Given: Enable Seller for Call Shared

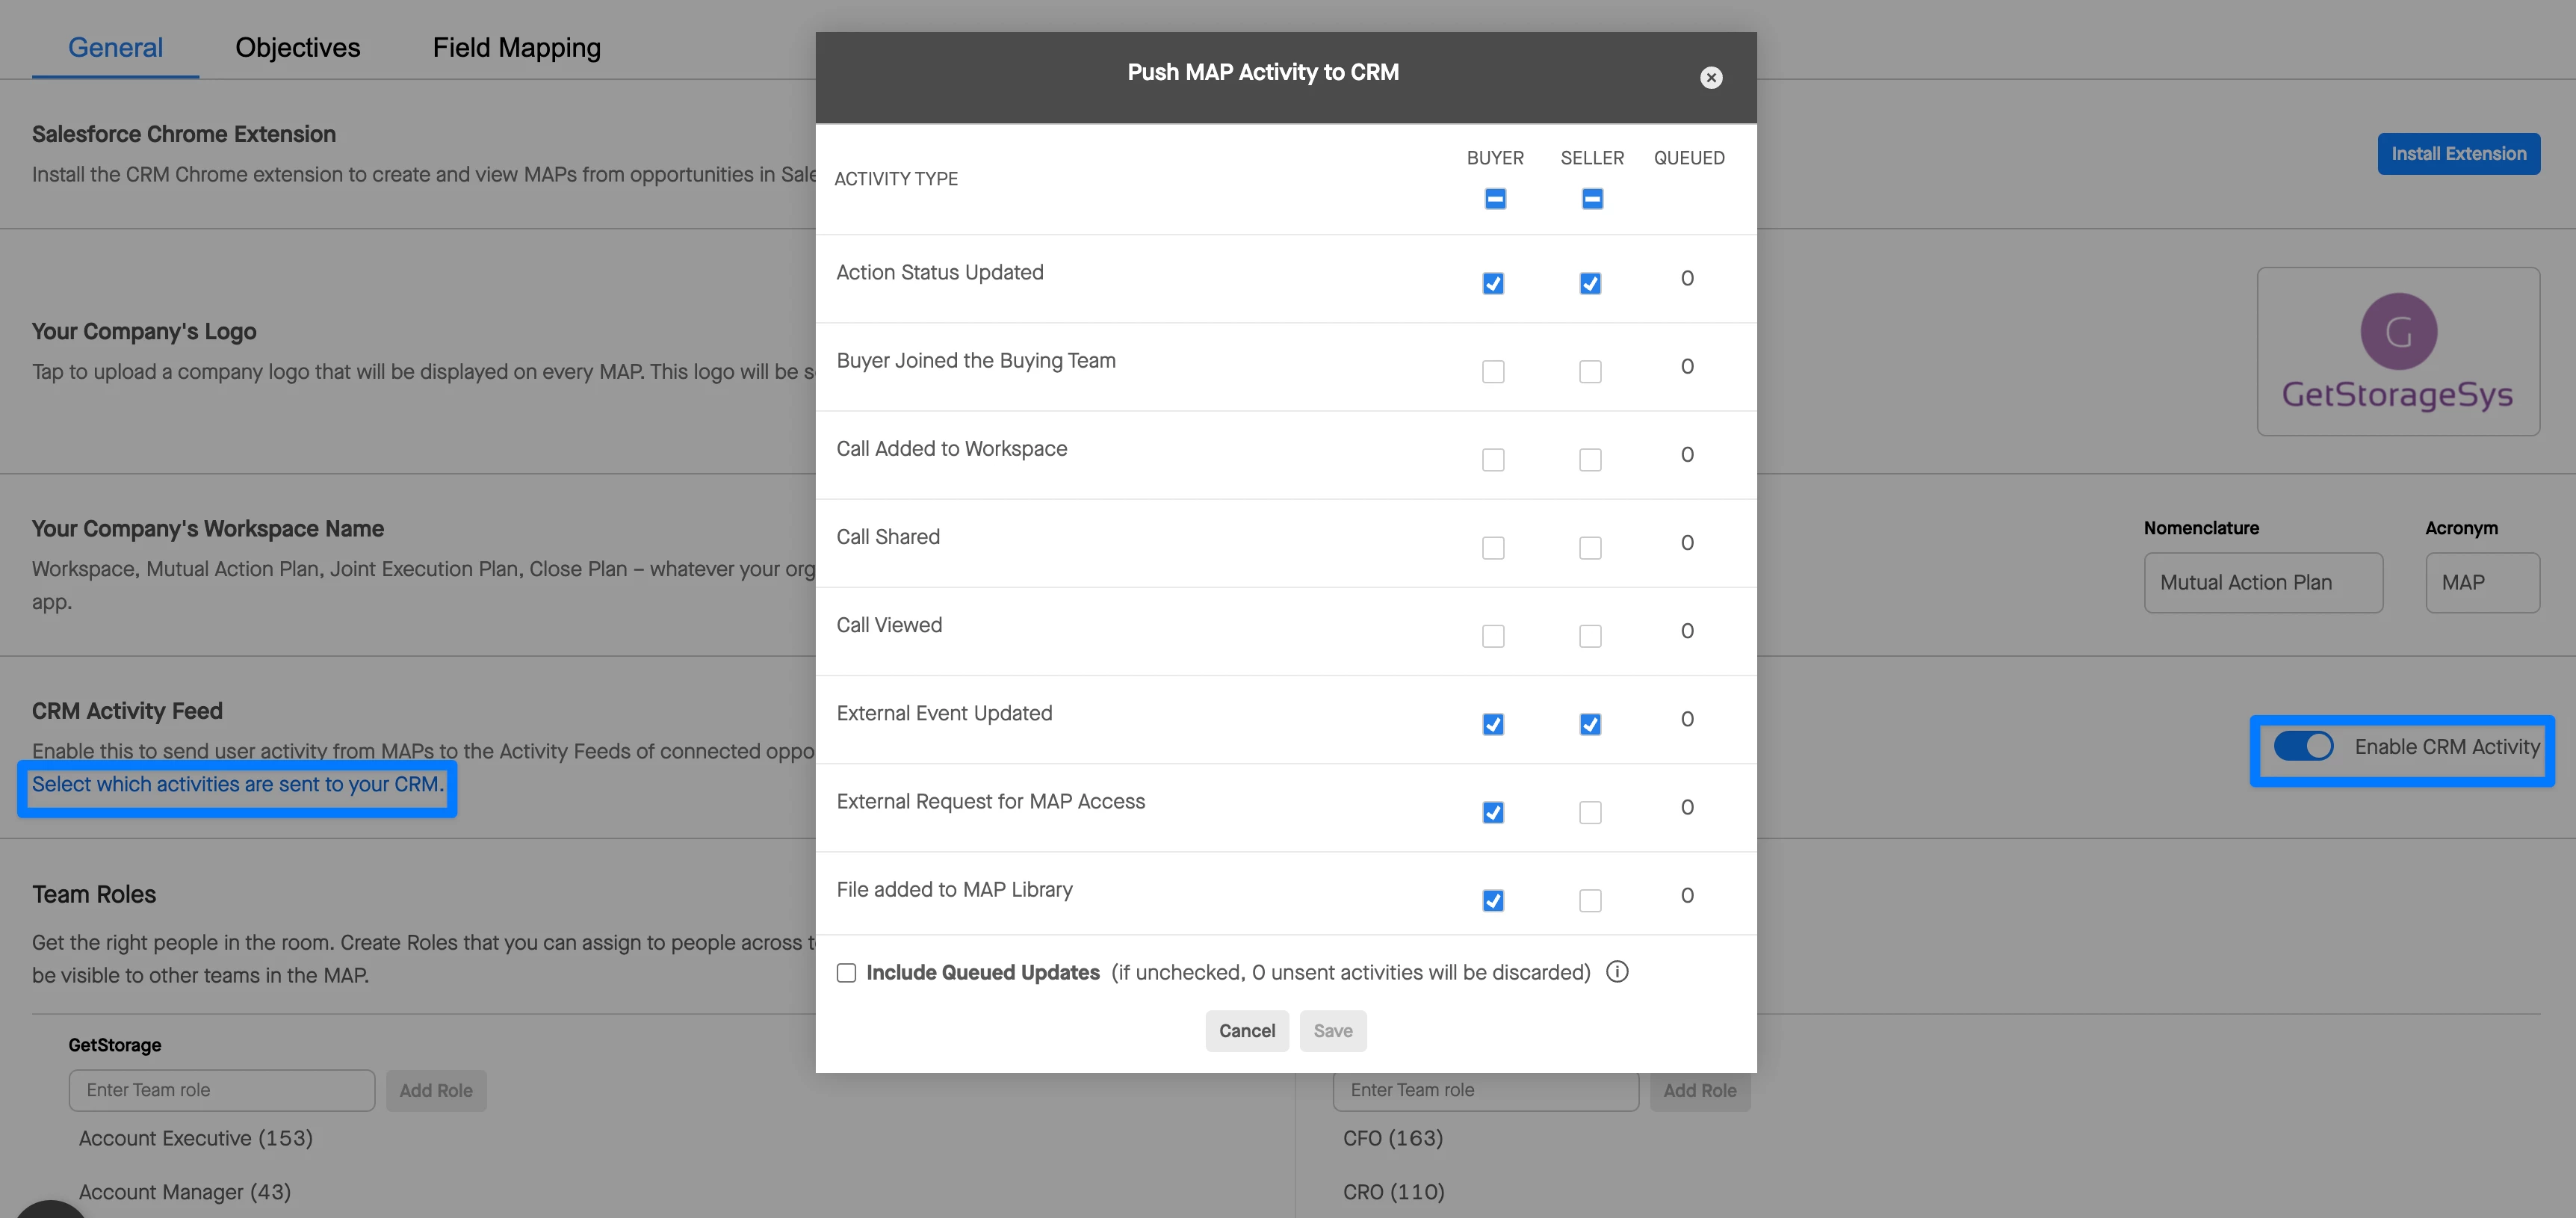Looking at the screenshot, I should [1590, 548].
